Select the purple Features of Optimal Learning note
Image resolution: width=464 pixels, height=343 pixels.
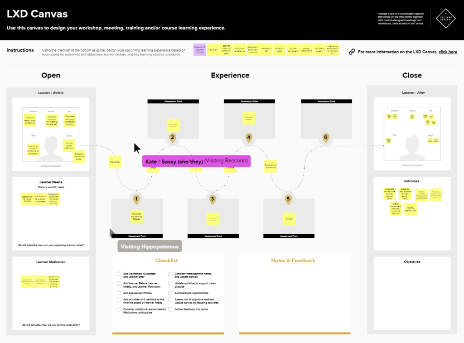pos(199,50)
